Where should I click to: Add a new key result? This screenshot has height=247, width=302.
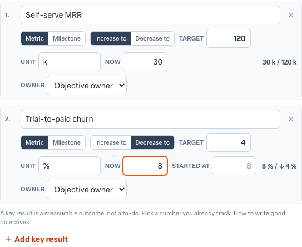[x=37, y=239]
